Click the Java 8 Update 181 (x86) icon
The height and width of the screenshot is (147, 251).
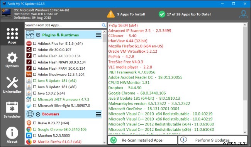(x=29, y=87)
